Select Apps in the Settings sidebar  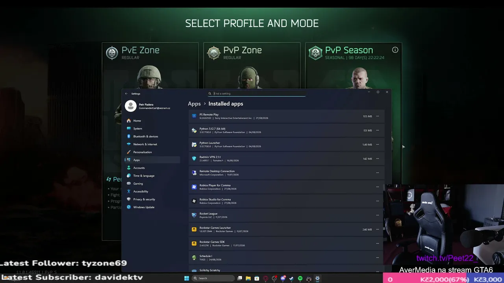pos(152,160)
